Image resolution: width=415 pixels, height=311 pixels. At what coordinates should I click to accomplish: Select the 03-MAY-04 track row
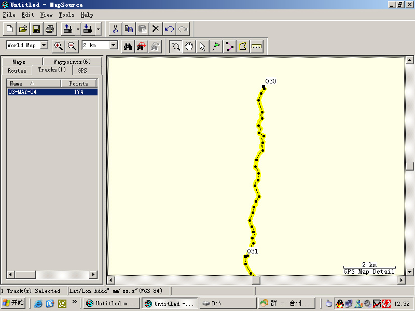(x=52, y=92)
